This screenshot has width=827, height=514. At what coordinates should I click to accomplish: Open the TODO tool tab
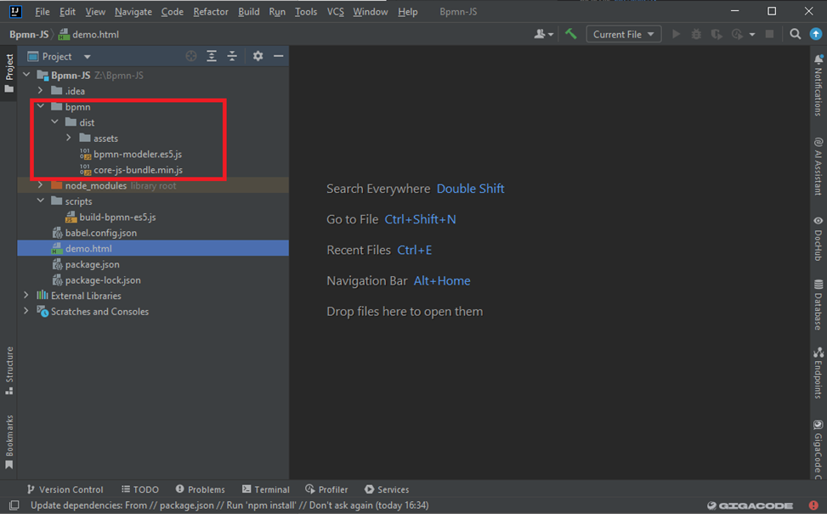tap(139, 489)
